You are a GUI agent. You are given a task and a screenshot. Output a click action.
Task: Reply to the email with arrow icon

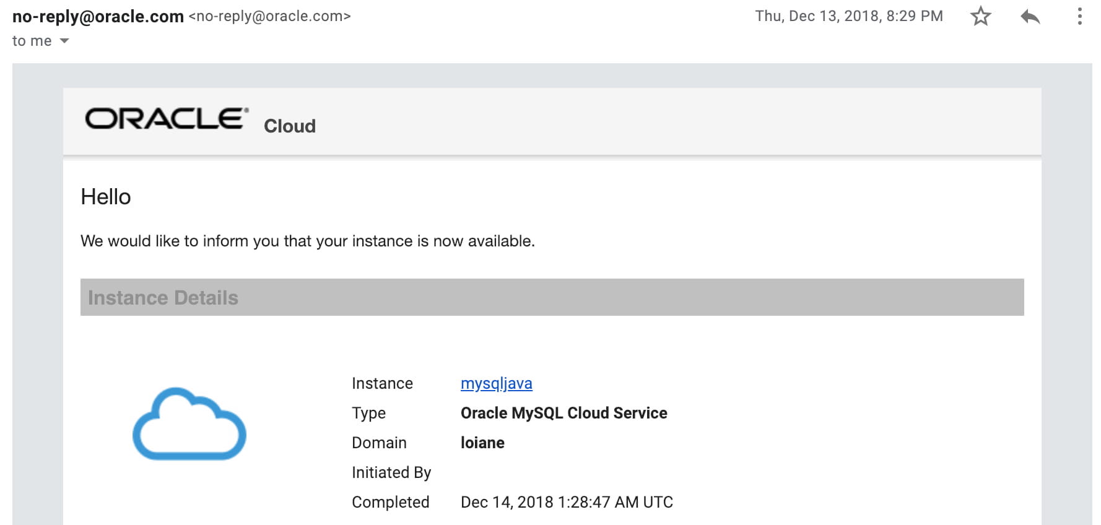tap(1030, 17)
